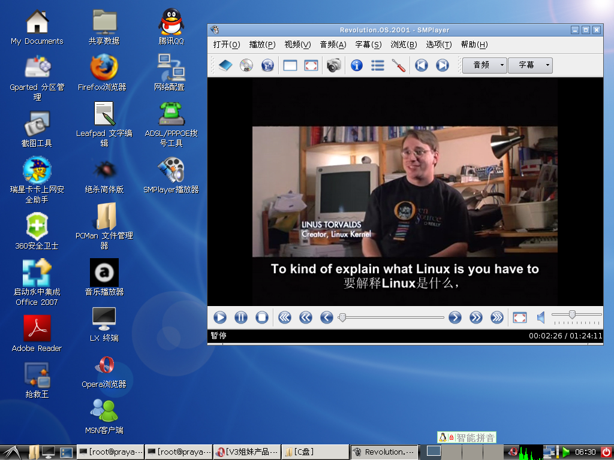Step back with the single-arrow button
This screenshot has height=460, width=614.
[327, 317]
